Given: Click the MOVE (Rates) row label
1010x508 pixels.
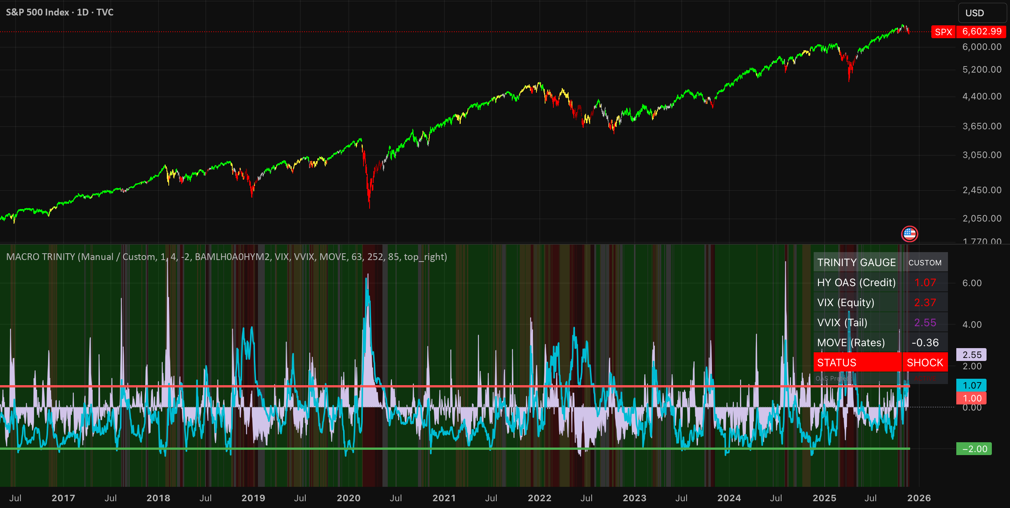Looking at the screenshot, I should coord(857,342).
